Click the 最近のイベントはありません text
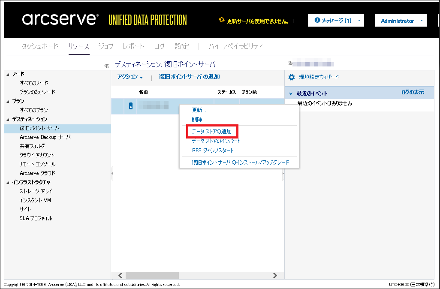This screenshot has height=289, width=440. tap(325, 103)
